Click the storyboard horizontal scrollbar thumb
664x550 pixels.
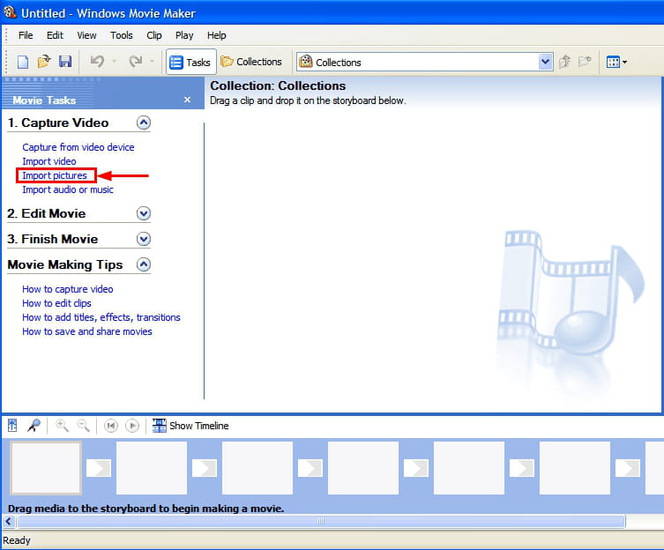click(321, 521)
